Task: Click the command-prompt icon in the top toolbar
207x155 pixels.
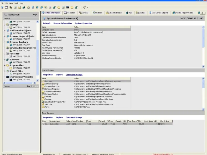Action: 68,7
